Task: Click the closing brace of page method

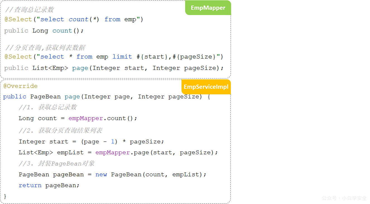Action: click(x=5, y=196)
